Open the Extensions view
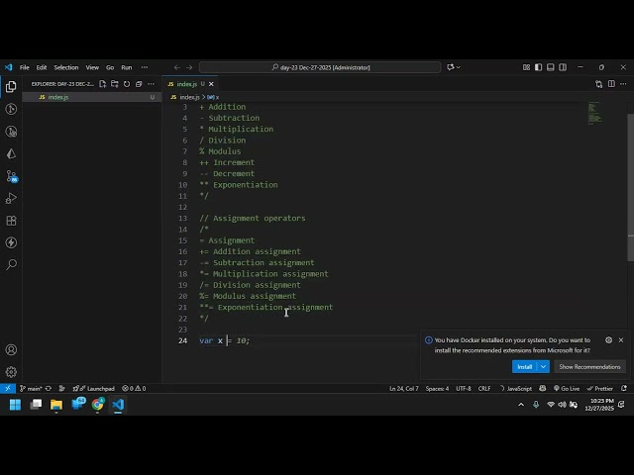The image size is (634, 475). 11,221
